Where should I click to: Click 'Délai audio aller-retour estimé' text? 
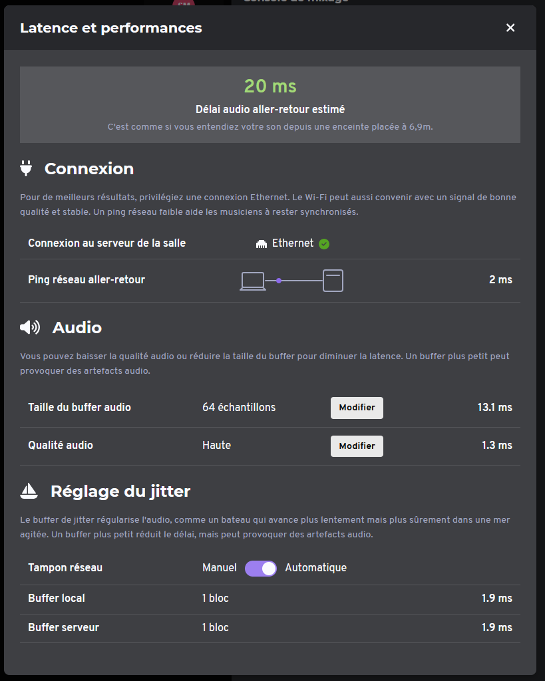tap(270, 110)
